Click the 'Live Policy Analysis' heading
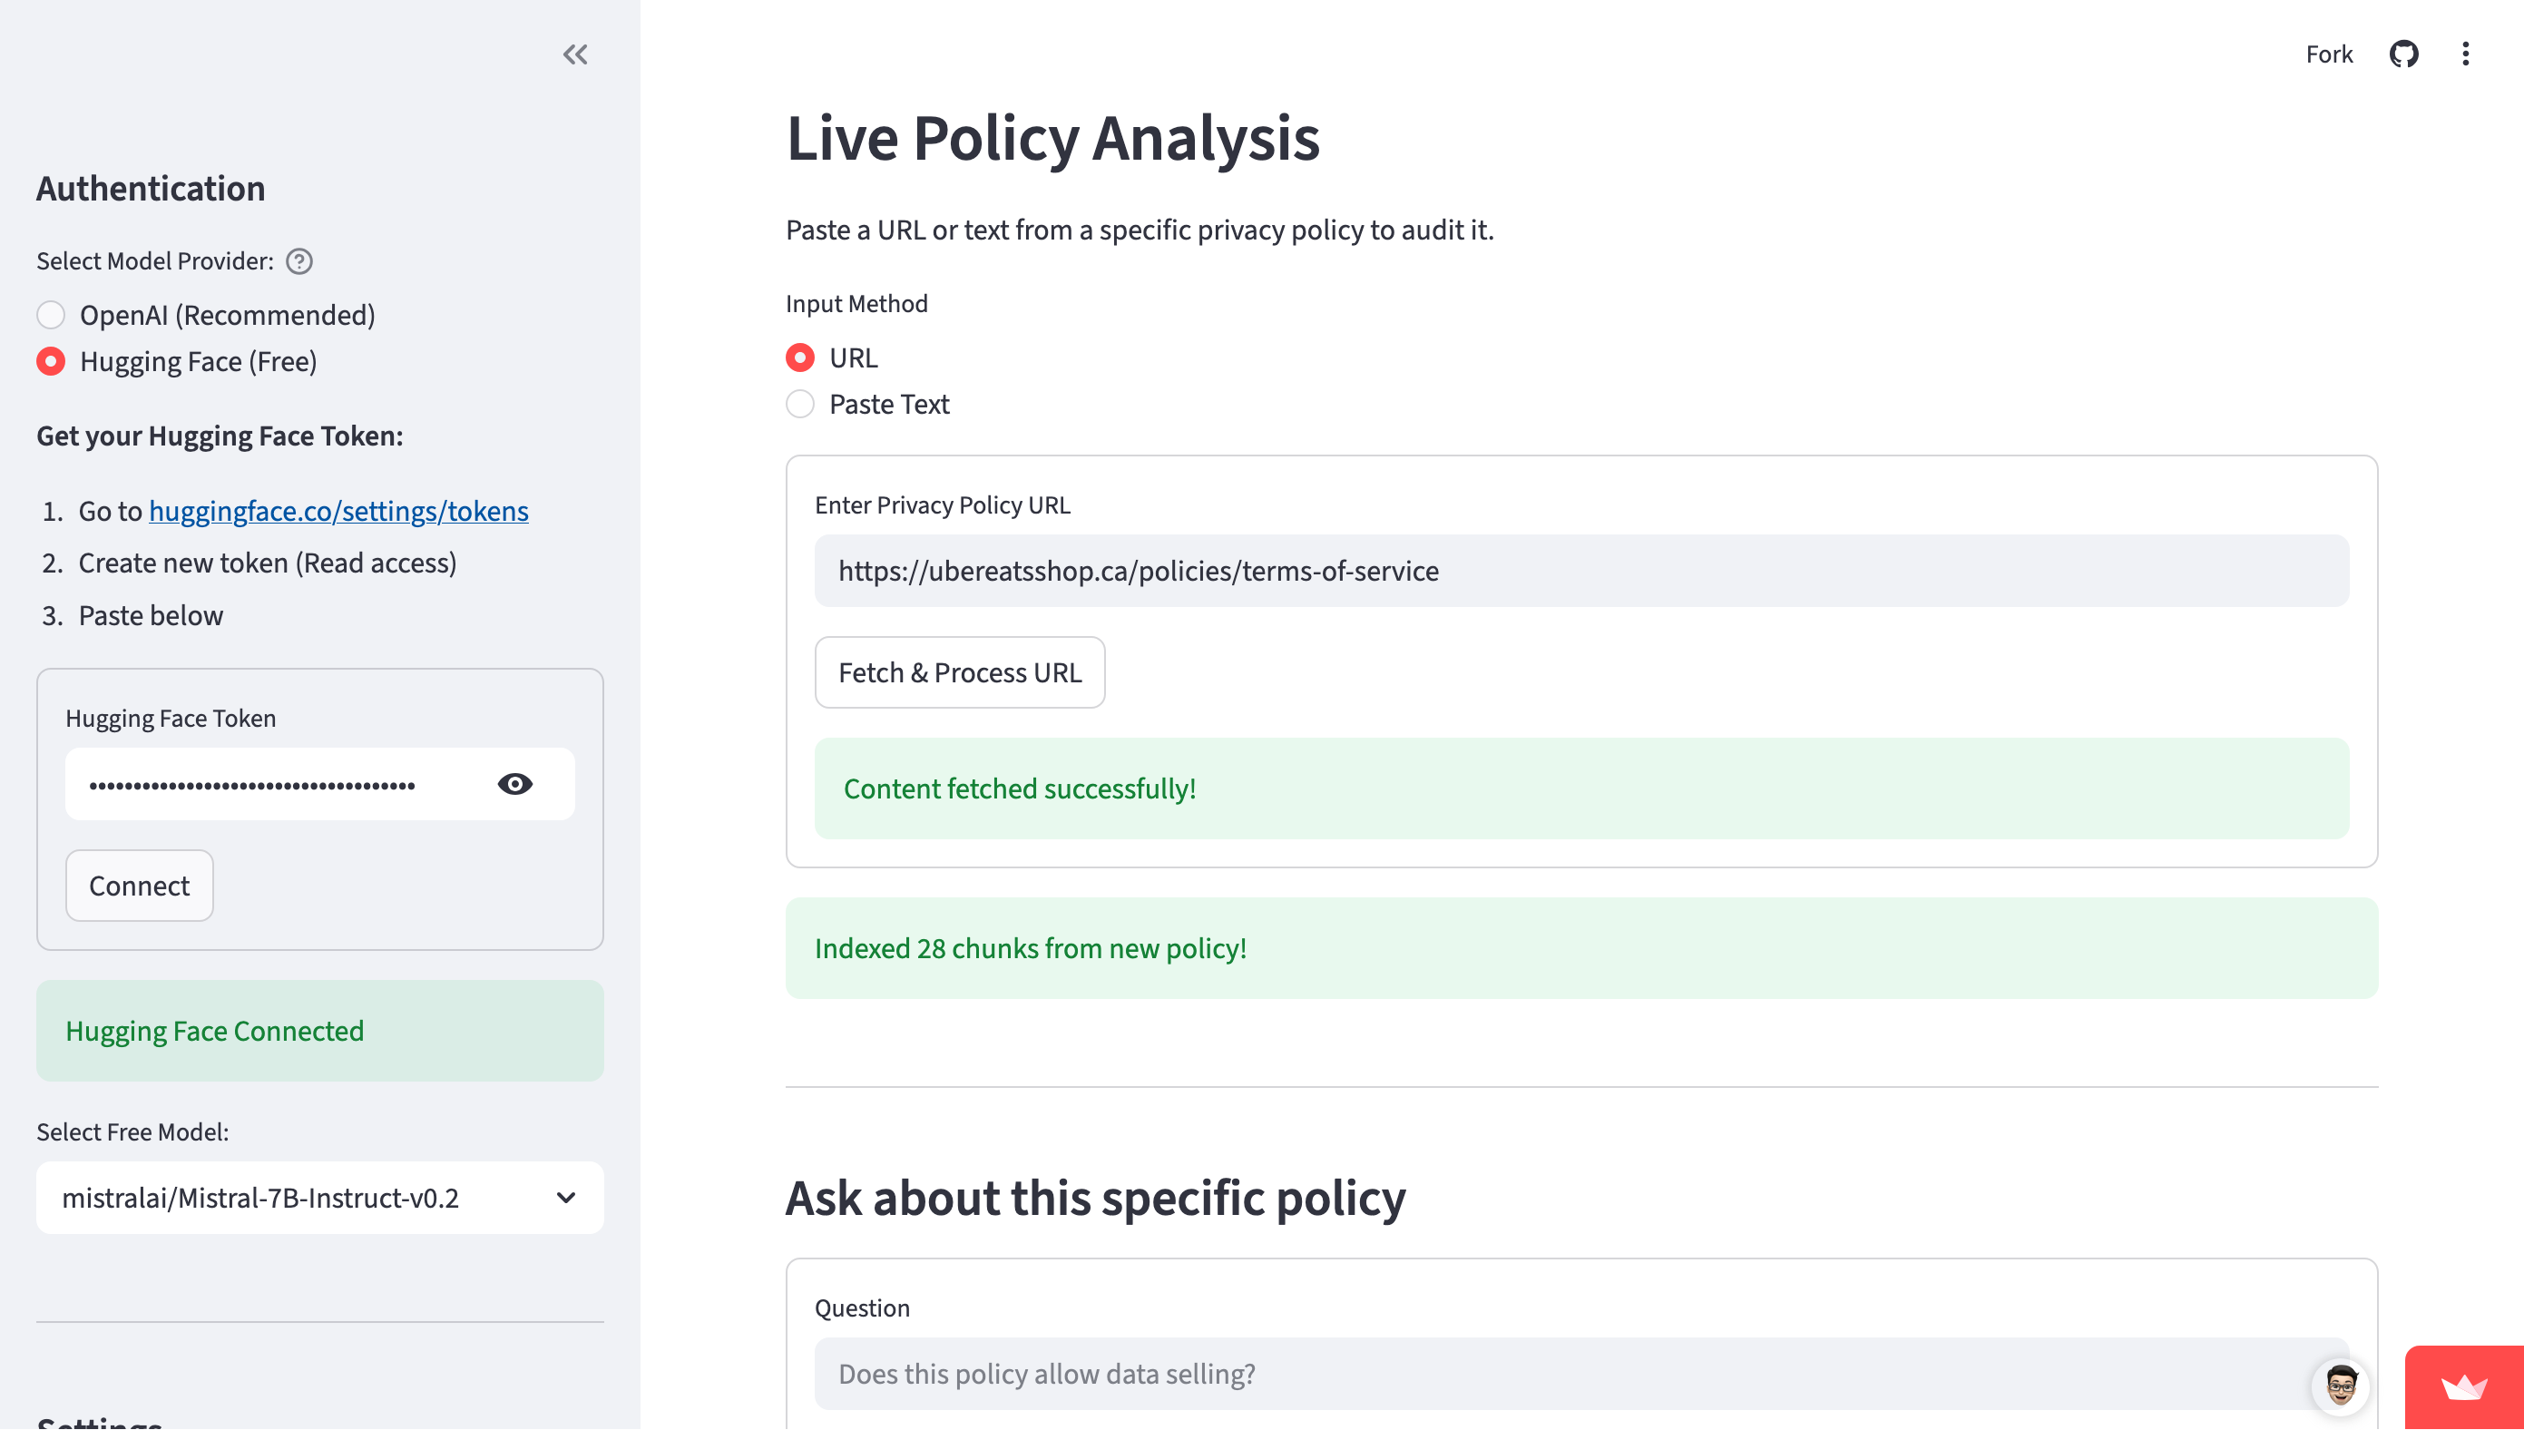Screen dimensions: 2524x1430 (1052, 138)
